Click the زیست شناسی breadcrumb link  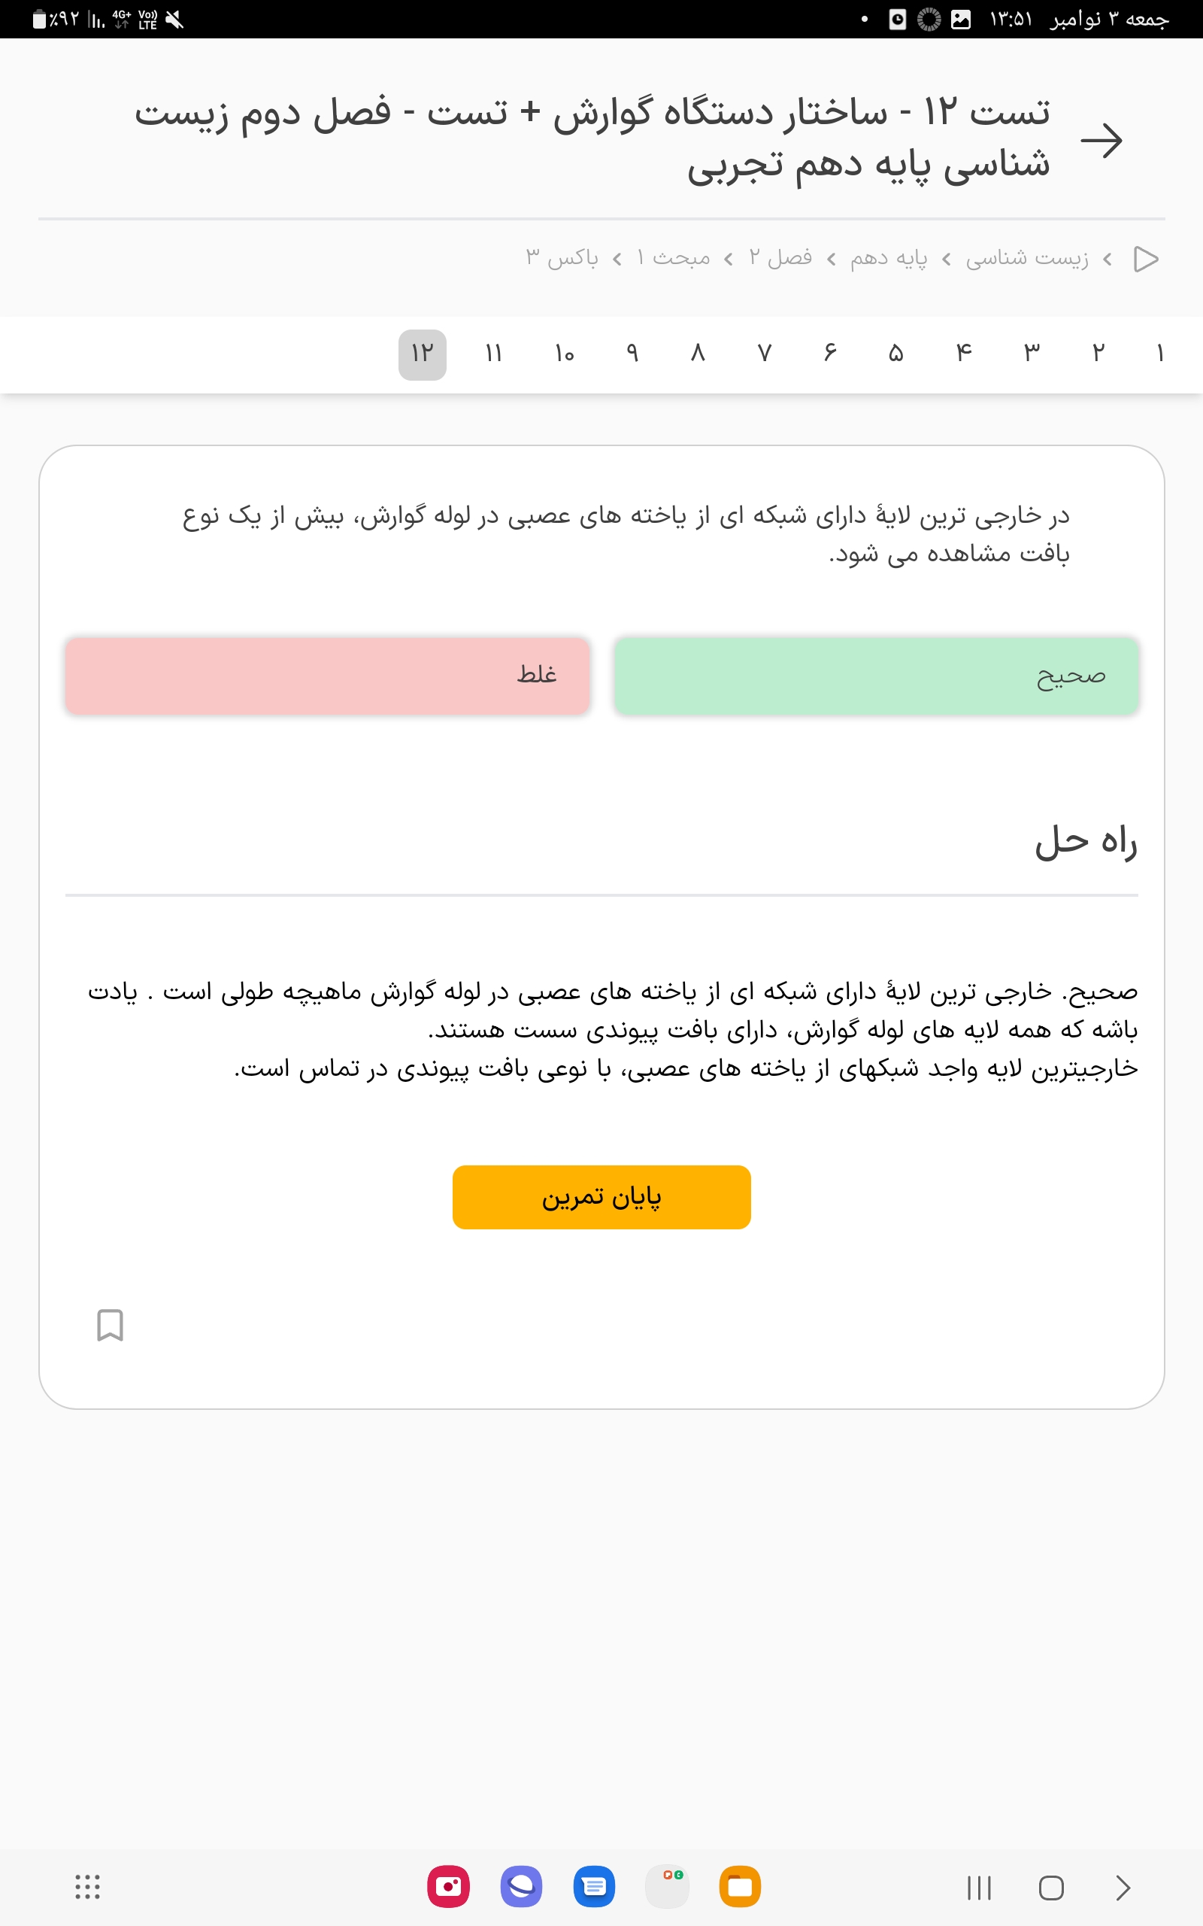1027,258
